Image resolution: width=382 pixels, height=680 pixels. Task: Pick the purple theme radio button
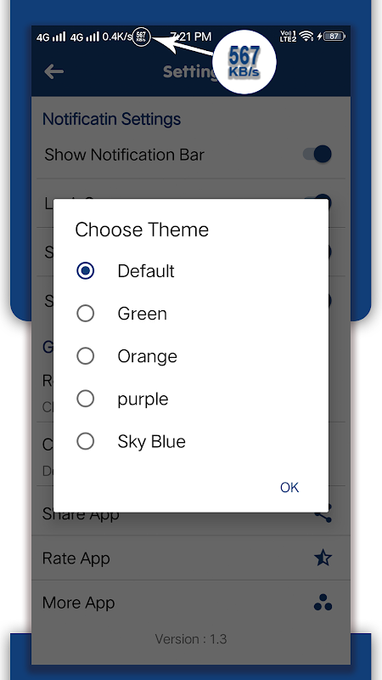coord(86,399)
